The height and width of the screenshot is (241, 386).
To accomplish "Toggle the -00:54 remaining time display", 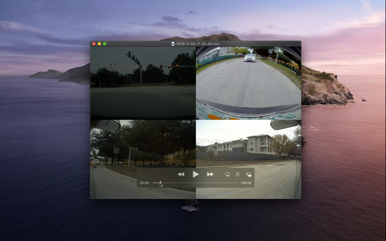I will [246, 183].
